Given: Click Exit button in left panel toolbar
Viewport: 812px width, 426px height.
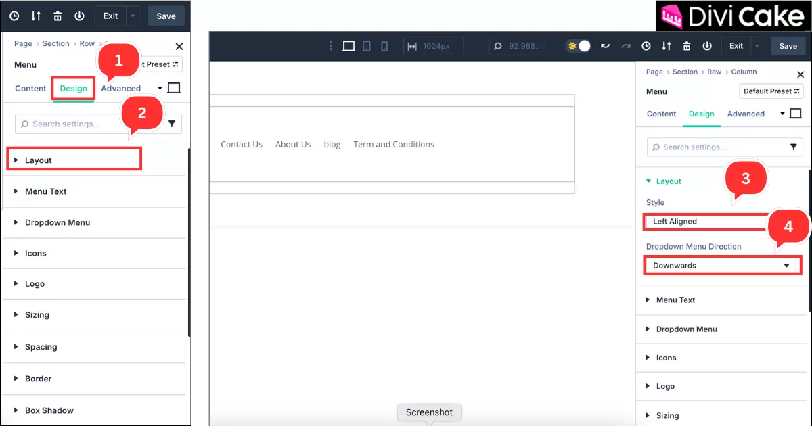Looking at the screenshot, I should (110, 16).
